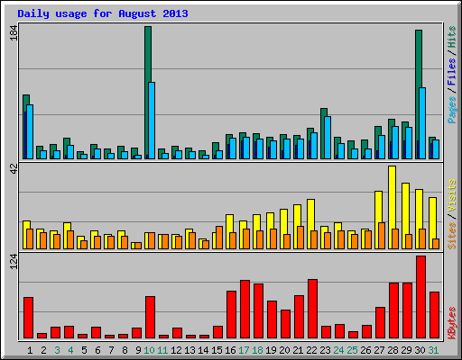Click day 28 on the date axis
Screen dimensions: 462x360
[393, 350]
